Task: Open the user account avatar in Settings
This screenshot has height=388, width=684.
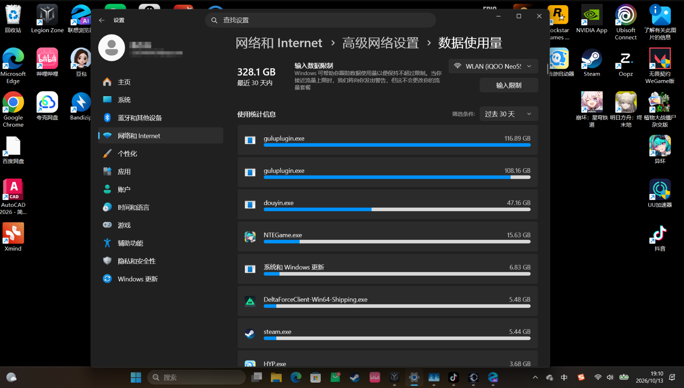Action: click(x=112, y=47)
